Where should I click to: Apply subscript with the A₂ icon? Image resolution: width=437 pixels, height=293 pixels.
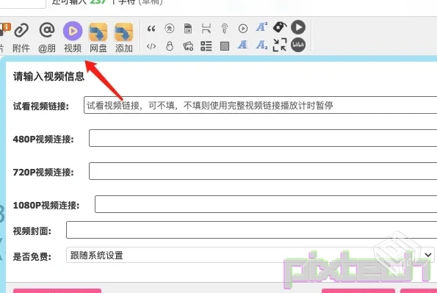pyautogui.click(x=261, y=46)
